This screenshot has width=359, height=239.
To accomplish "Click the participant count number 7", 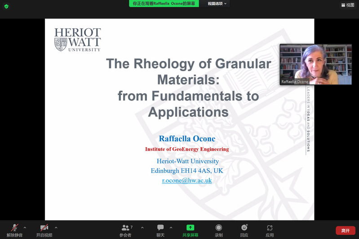I will 132,227.
